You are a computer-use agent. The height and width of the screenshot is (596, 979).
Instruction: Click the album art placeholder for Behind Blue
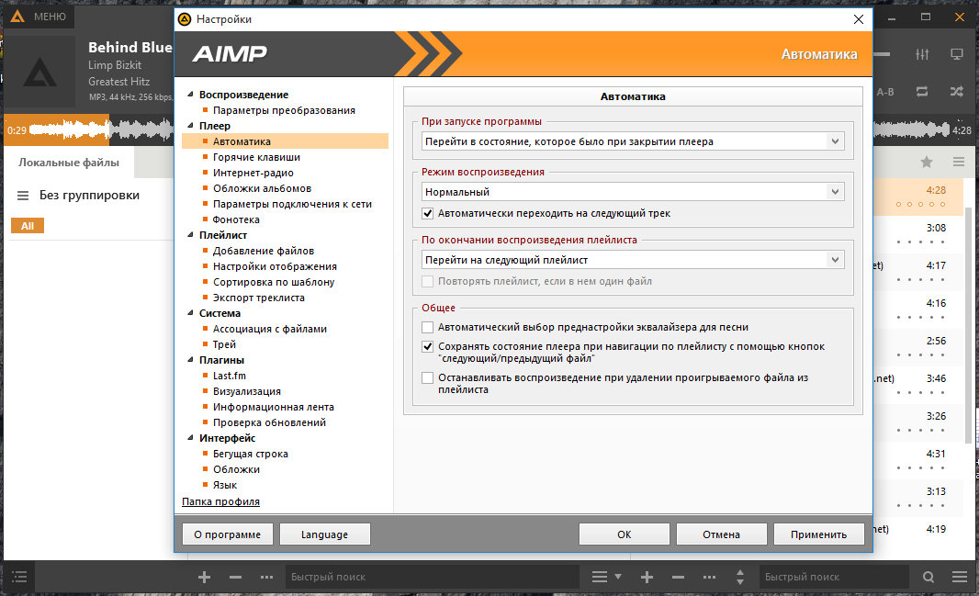pyautogui.click(x=40, y=72)
